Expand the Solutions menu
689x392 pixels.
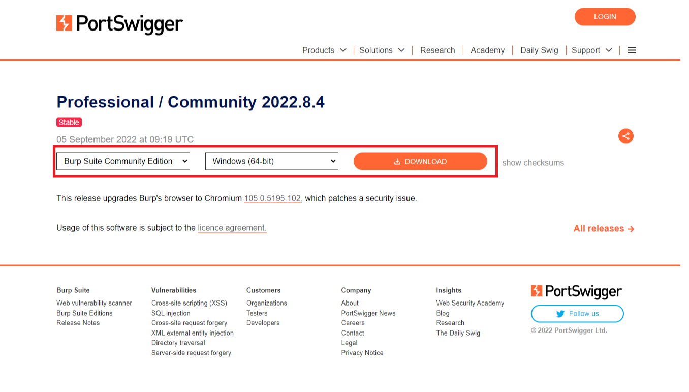tap(382, 50)
